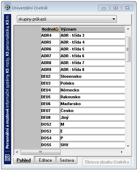137x170 pixels.
Task: Select the DOS4 value cell
Action: (x=50, y=138)
